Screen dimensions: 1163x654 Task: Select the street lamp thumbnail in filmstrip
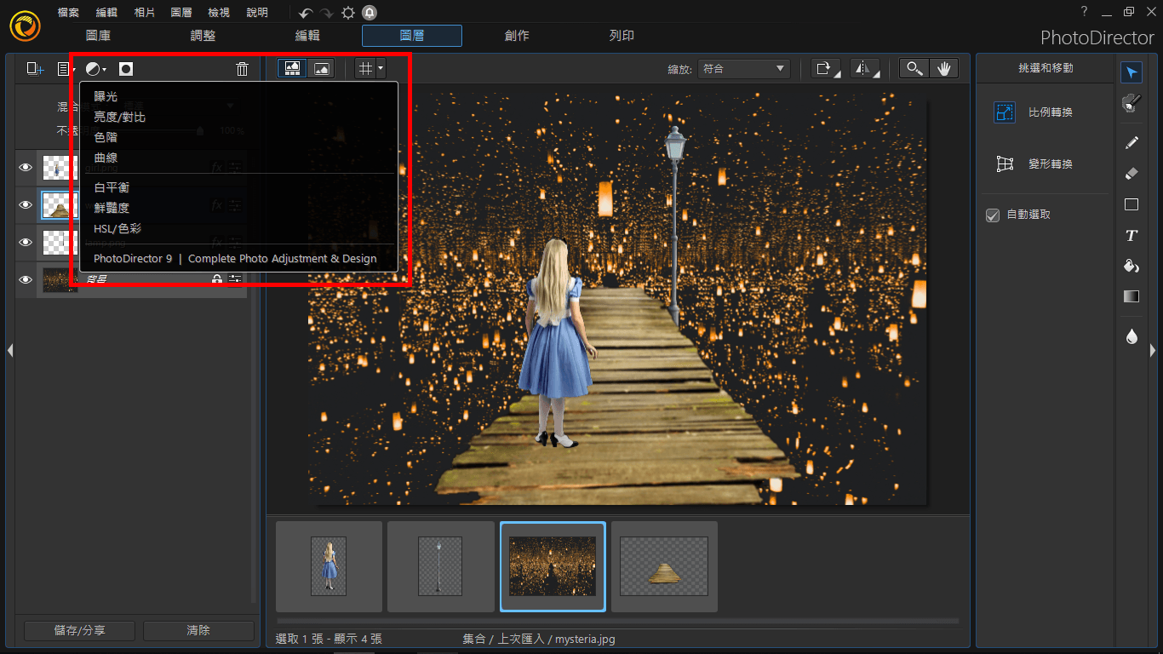[440, 566]
